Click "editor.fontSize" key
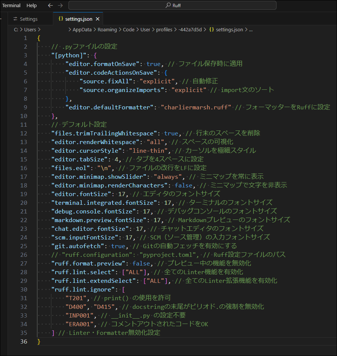337x356 pixels. 81,194
